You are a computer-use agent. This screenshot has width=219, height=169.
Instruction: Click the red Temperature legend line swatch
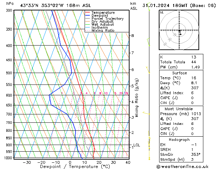coord(87,13)
